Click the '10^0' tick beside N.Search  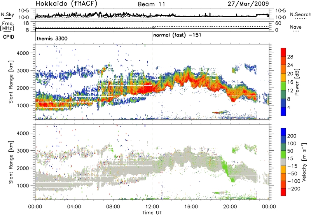[x=280, y=17]
